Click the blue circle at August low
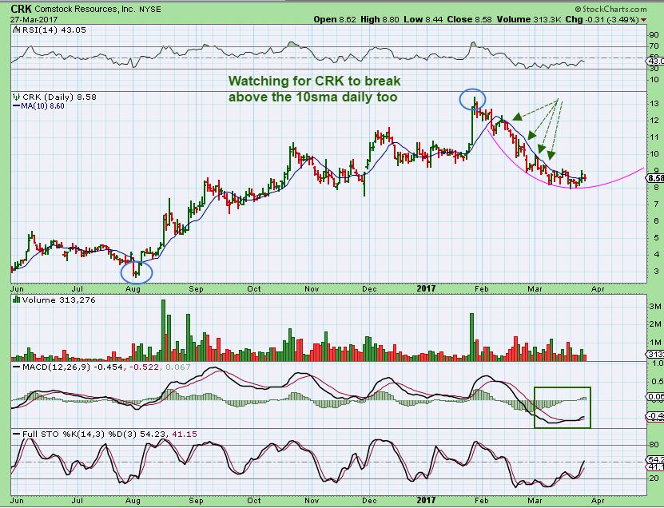Screen dimensions: 664x508 136,271
